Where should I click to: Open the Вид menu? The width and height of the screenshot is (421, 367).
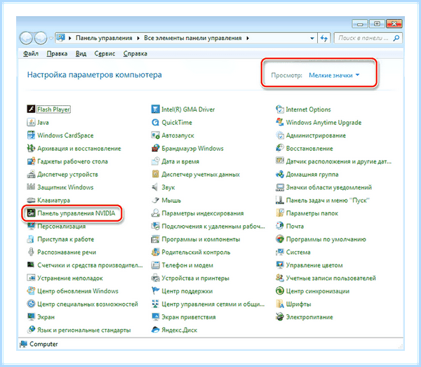[x=81, y=54]
